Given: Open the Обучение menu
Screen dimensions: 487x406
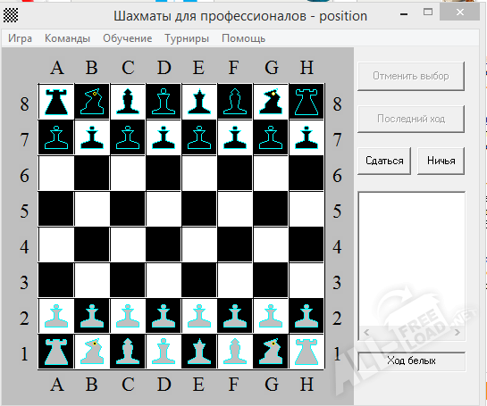Looking at the screenshot, I should click(x=128, y=38).
